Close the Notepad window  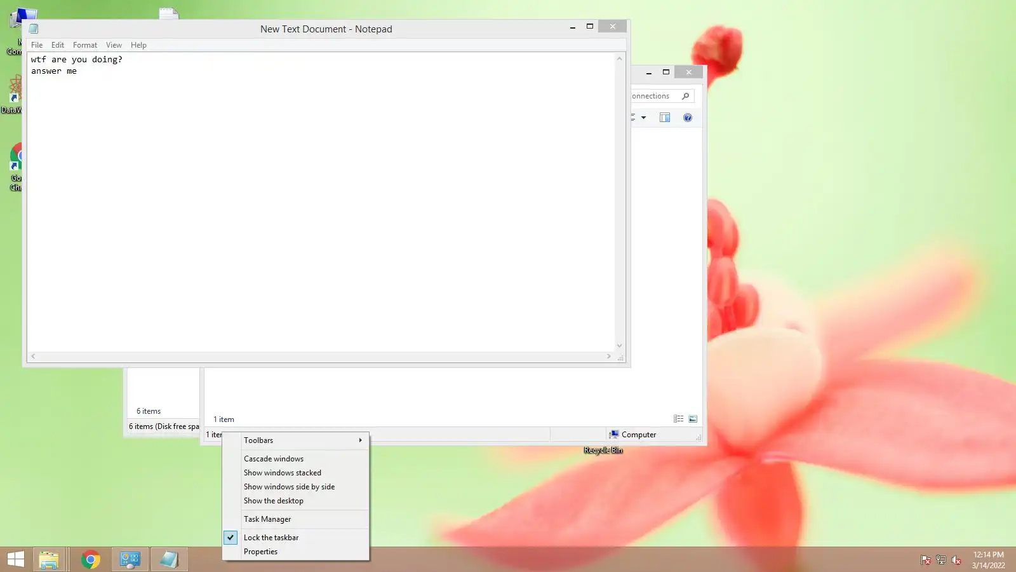point(612,26)
